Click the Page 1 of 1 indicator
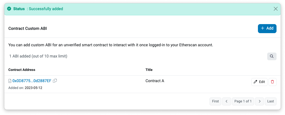Image resolution: width=285 pixels, height=115 pixels. 243,101
